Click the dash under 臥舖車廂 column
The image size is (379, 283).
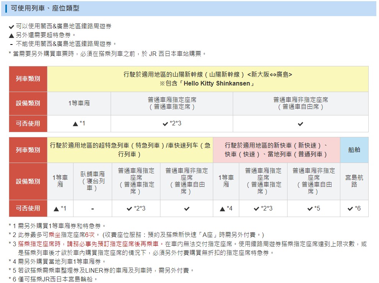coord(93,209)
